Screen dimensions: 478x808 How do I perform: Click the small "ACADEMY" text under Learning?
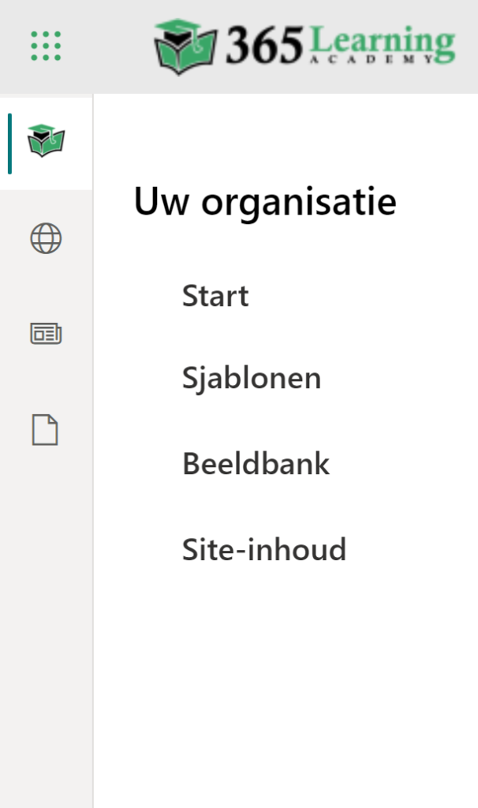[383, 60]
